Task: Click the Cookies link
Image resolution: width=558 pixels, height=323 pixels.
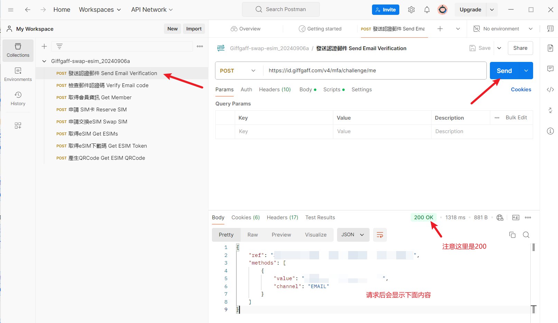Action: [x=521, y=90]
